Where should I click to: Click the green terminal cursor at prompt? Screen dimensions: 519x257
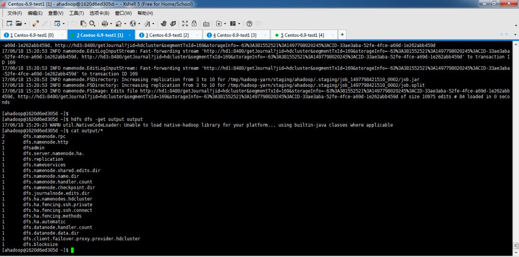pyautogui.click(x=73, y=250)
